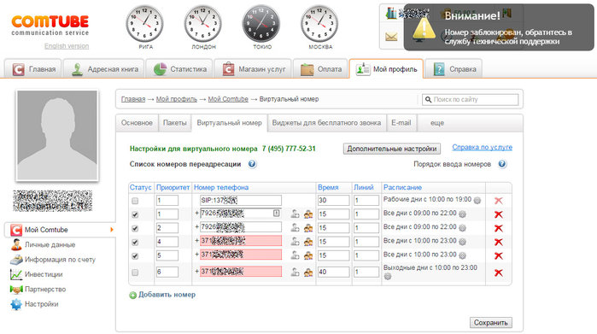The height and width of the screenshot is (334, 597).
Task: Click the Сохранить button
Action: [x=491, y=323]
